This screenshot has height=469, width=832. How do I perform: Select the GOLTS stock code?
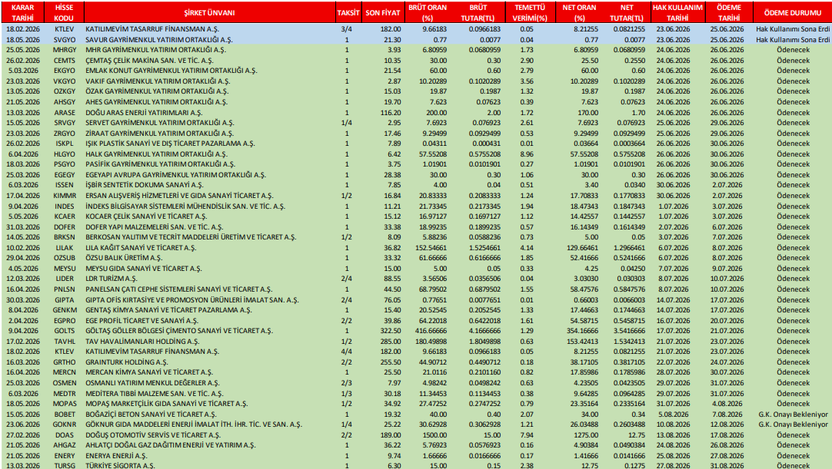click(64, 331)
